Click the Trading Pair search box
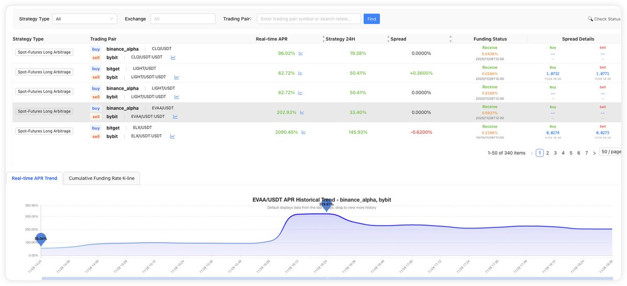 tap(309, 19)
